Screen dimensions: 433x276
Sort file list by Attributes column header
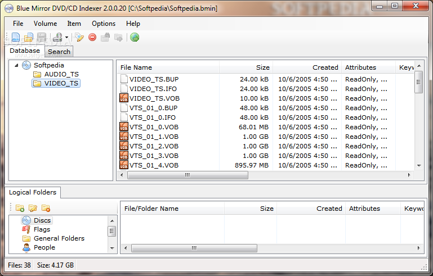tap(369, 67)
